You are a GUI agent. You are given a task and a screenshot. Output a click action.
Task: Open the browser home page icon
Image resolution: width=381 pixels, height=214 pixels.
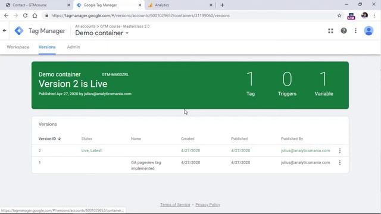tap(35, 15)
